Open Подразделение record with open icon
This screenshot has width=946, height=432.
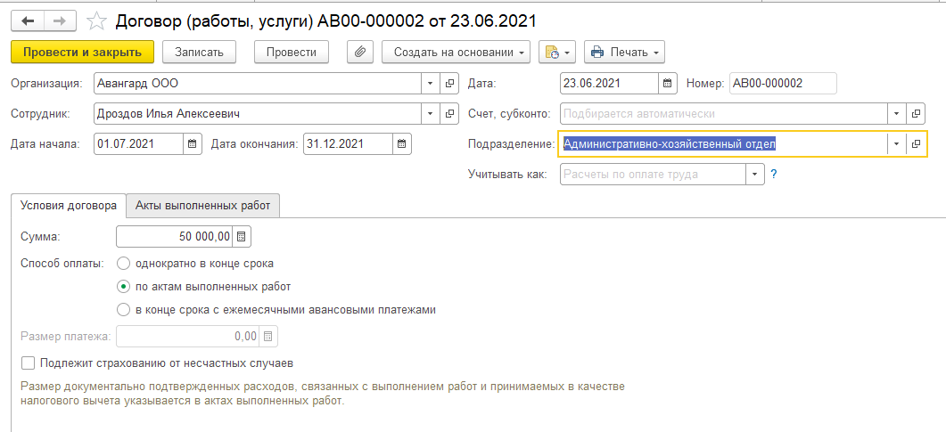pyautogui.click(x=916, y=144)
